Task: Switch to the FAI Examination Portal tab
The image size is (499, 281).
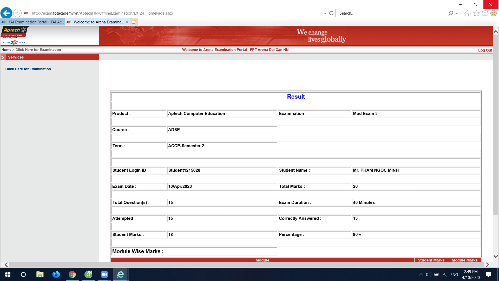Action: point(32,22)
